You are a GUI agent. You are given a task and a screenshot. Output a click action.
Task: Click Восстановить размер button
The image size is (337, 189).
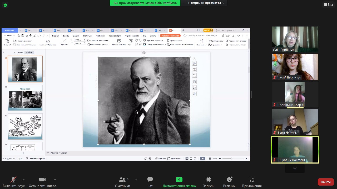pos(97,44)
